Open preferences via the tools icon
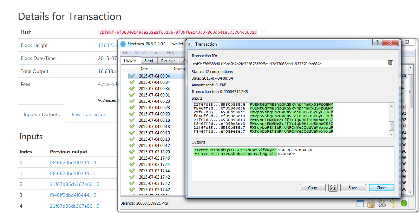The height and width of the screenshot is (213, 419). 382,204
